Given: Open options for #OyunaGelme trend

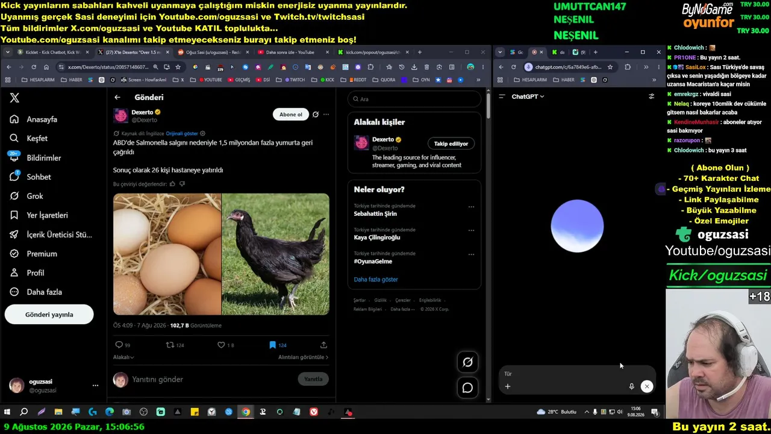Looking at the screenshot, I should pyautogui.click(x=471, y=254).
